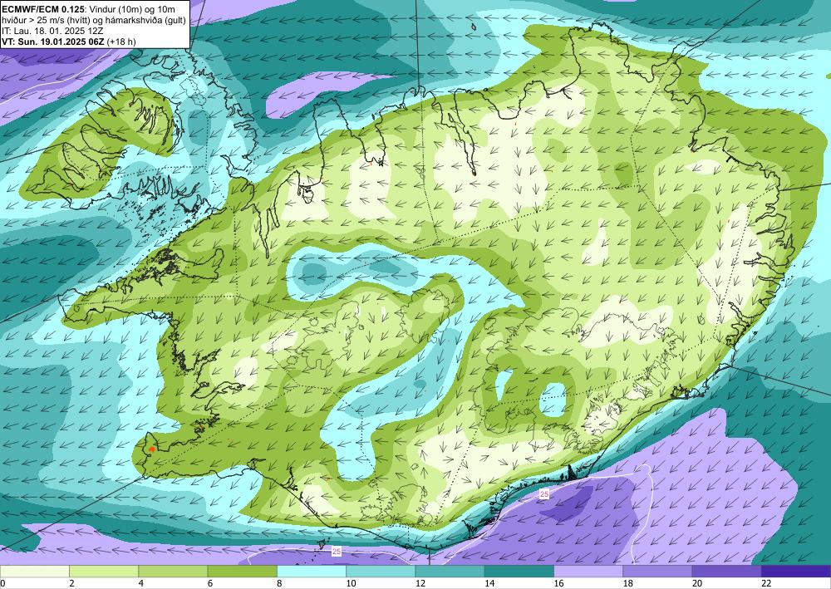Click the legend scale number 4

coord(141,584)
